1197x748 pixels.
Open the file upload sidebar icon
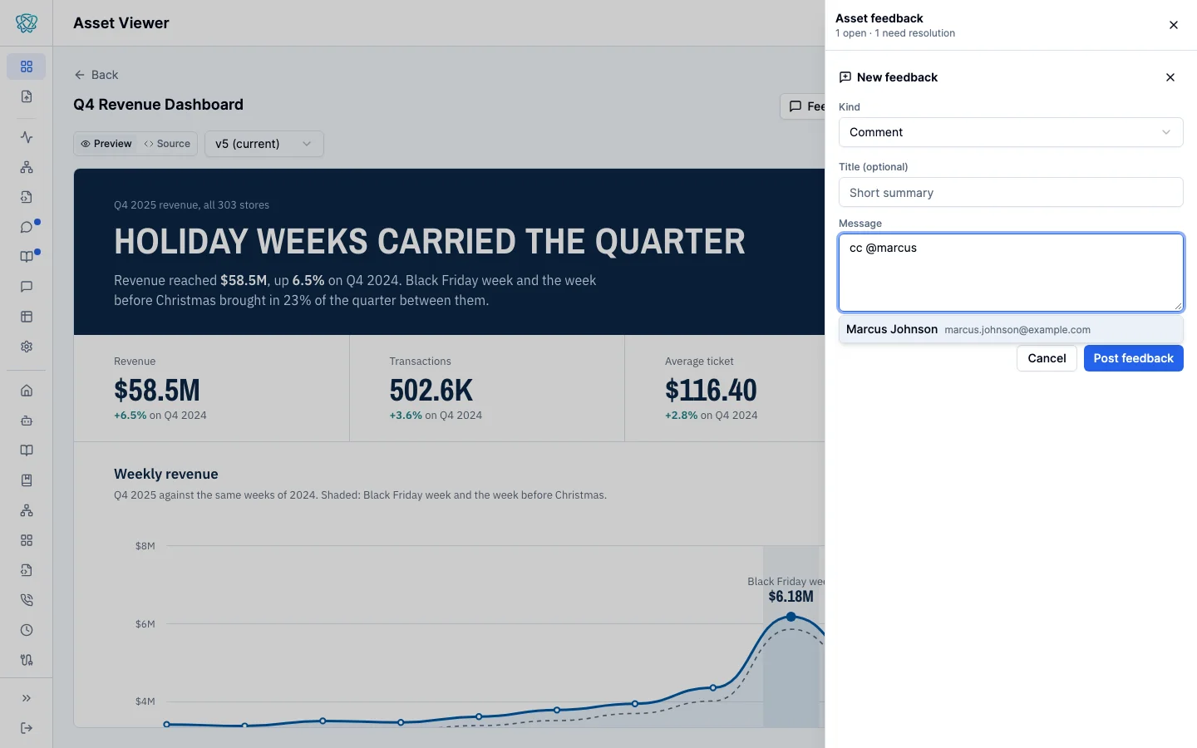(x=27, y=96)
